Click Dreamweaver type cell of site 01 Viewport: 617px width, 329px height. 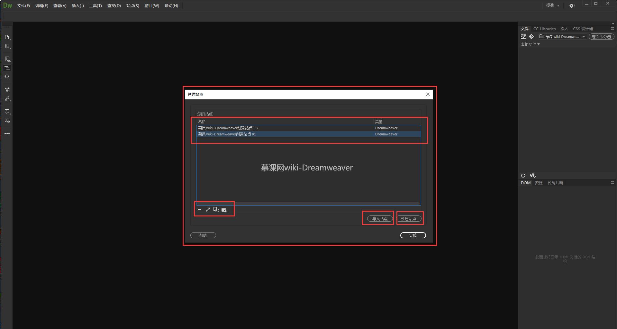click(386, 134)
